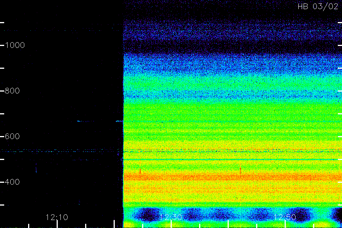Click the 12:10 time axis label
This screenshot has width=342, height=228.
click(x=57, y=217)
